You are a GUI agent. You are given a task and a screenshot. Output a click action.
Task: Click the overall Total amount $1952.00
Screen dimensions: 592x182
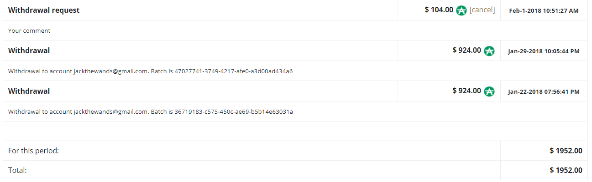click(x=566, y=170)
